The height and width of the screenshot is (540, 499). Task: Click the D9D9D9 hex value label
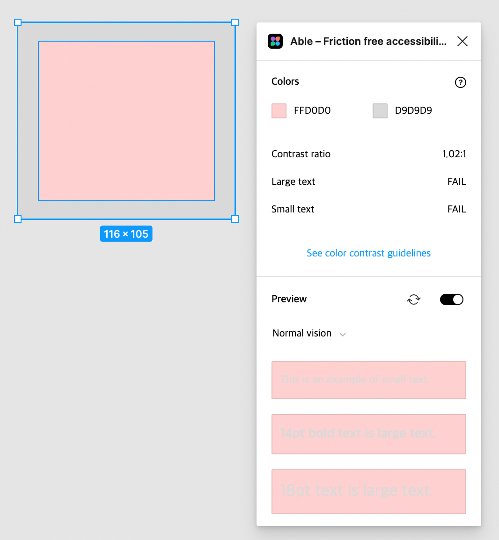pos(413,110)
